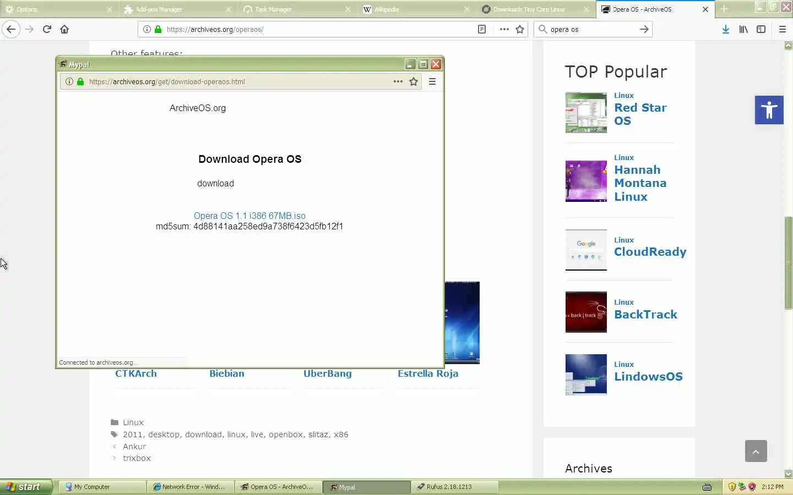Open hamburger menu in Mypal popup window

tap(432, 81)
